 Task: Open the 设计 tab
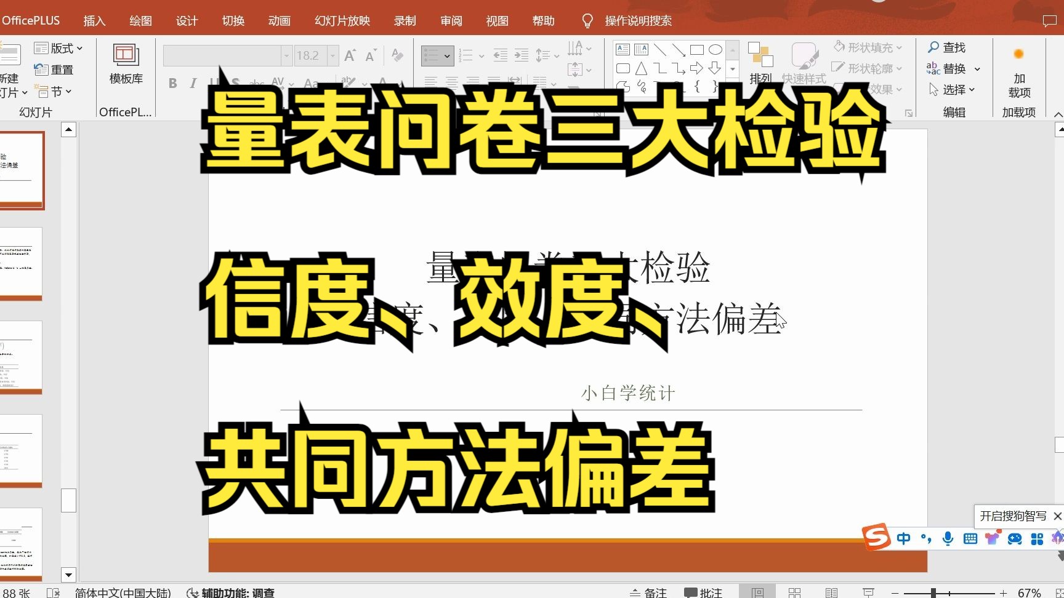(x=187, y=21)
